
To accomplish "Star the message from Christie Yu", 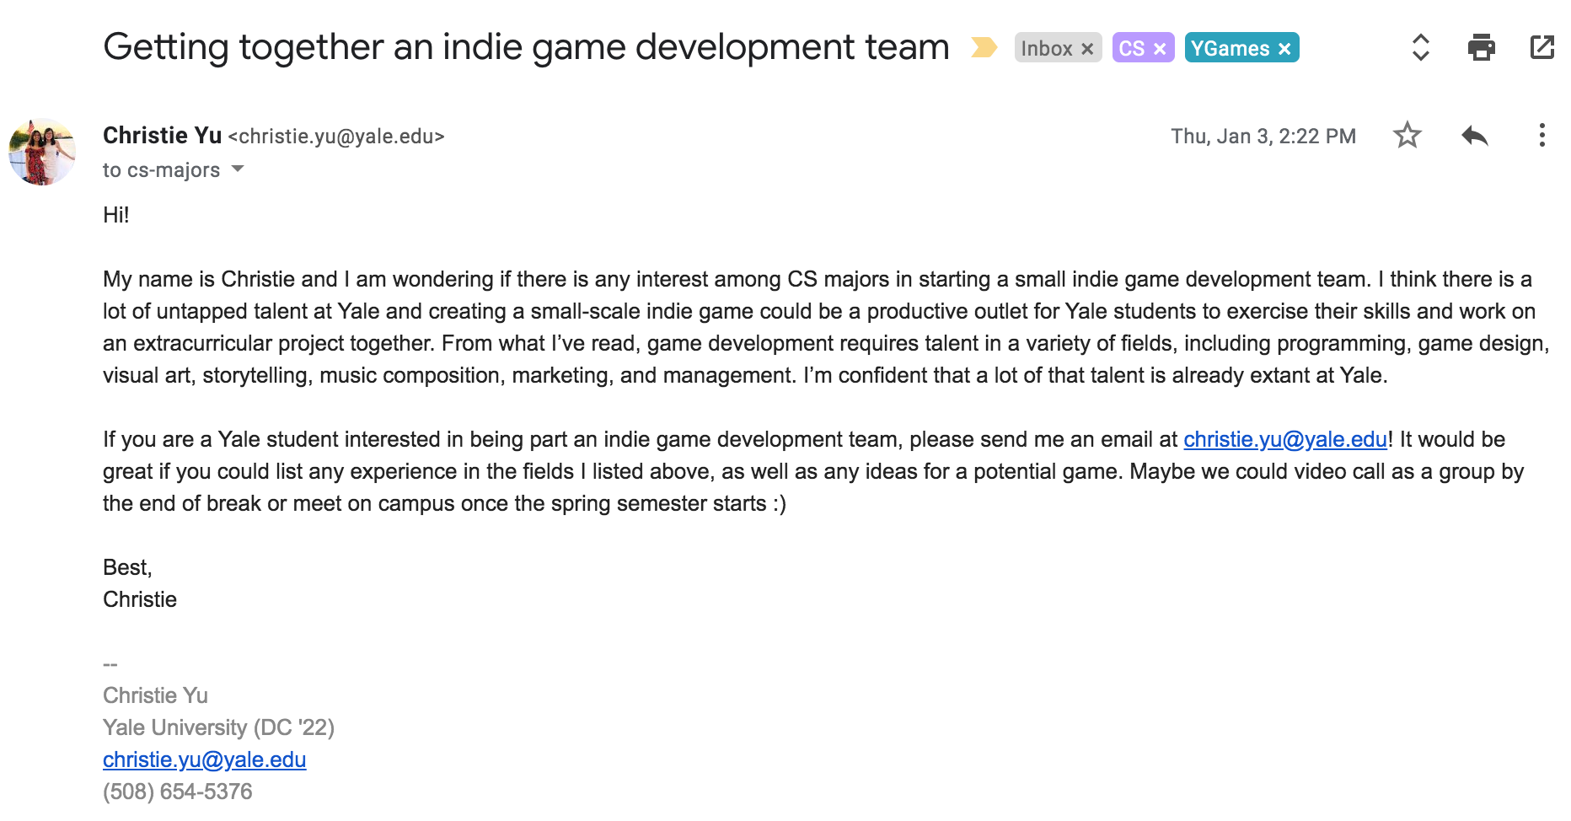I will 1407,135.
